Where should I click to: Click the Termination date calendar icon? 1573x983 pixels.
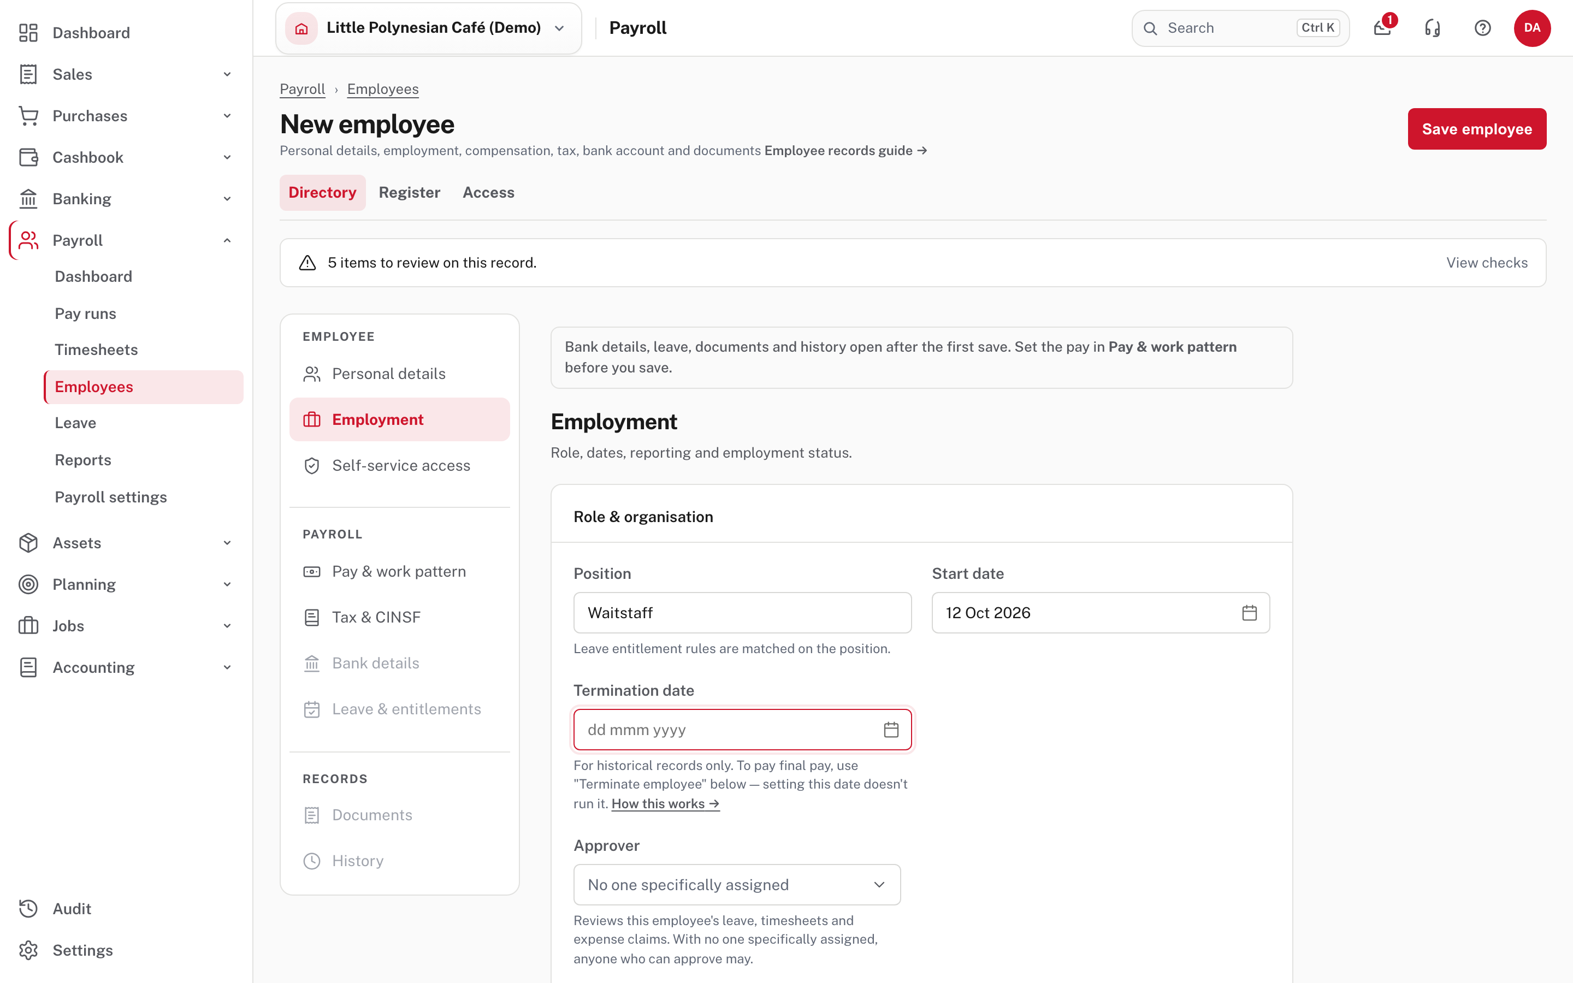[x=891, y=730]
